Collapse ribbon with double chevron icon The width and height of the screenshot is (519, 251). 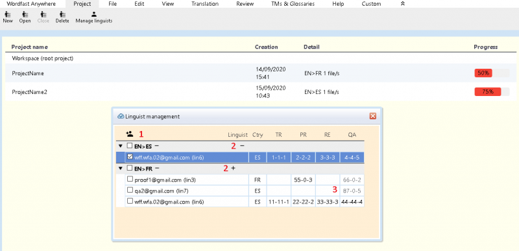403,4
